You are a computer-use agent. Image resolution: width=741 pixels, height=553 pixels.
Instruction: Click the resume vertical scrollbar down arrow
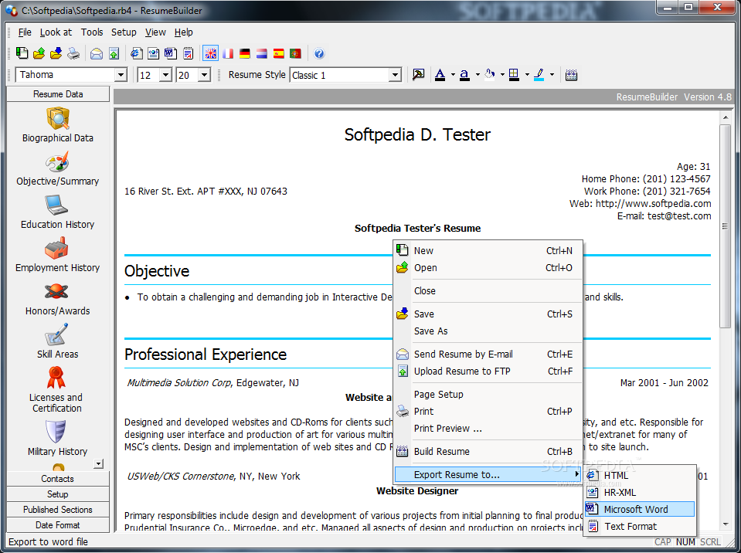click(726, 524)
